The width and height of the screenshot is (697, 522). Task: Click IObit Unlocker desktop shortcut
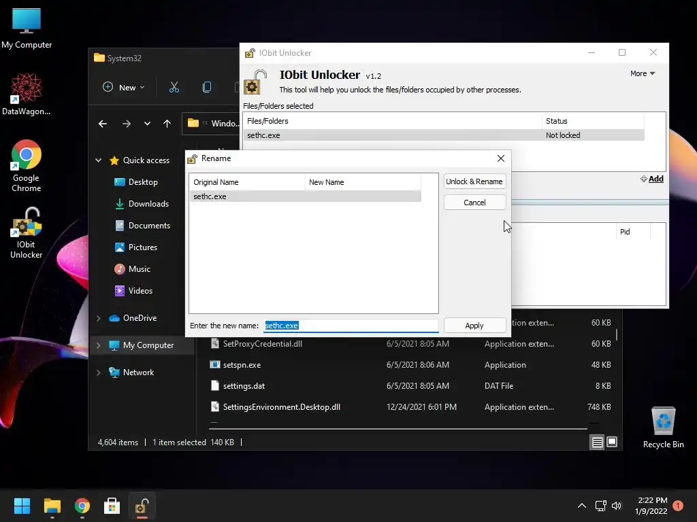point(27,232)
